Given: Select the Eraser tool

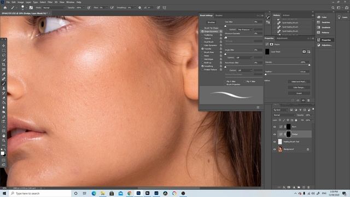Looking at the screenshot, I should click(x=4, y=98).
